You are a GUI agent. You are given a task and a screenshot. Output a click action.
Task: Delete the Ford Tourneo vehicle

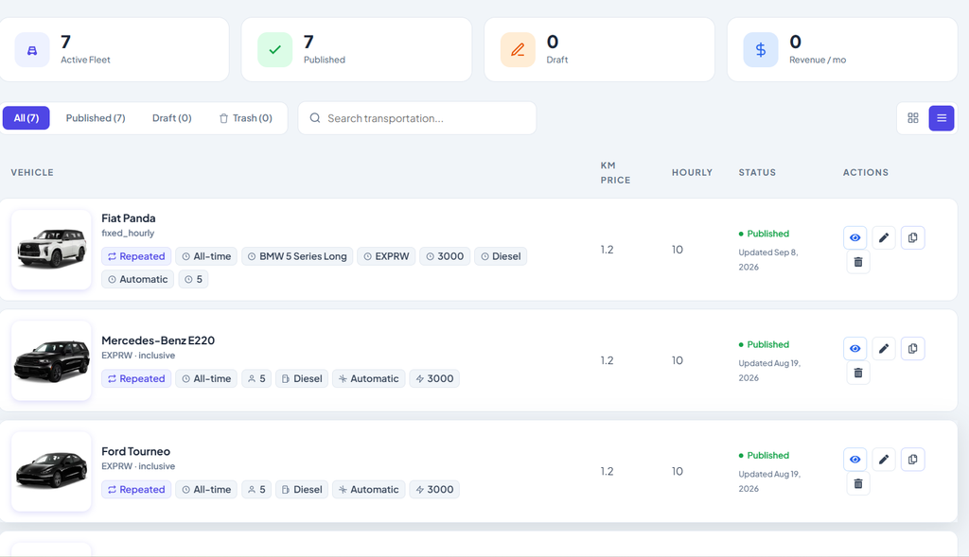(x=857, y=483)
